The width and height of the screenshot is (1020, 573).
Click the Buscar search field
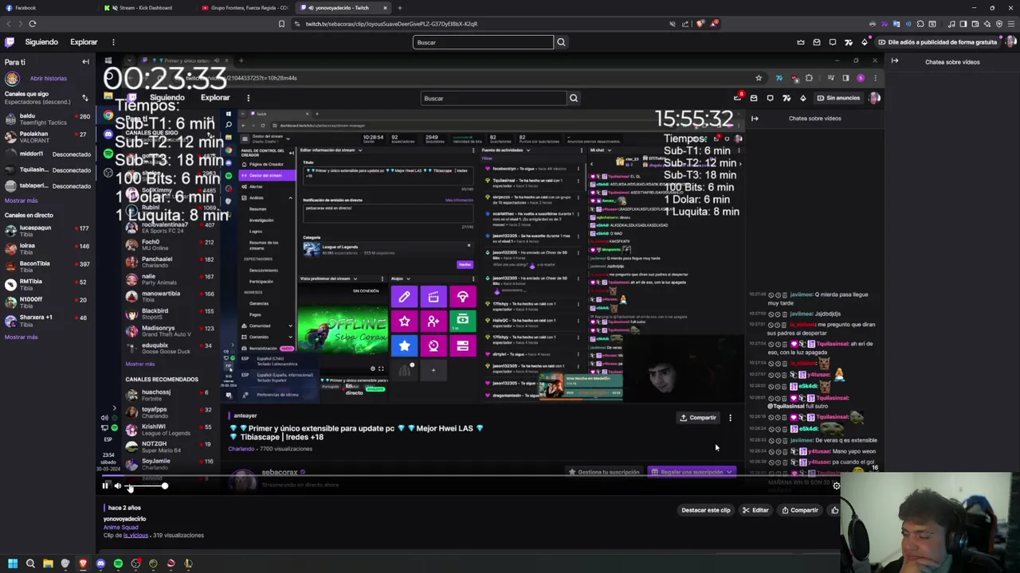click(x=483, y=42)
